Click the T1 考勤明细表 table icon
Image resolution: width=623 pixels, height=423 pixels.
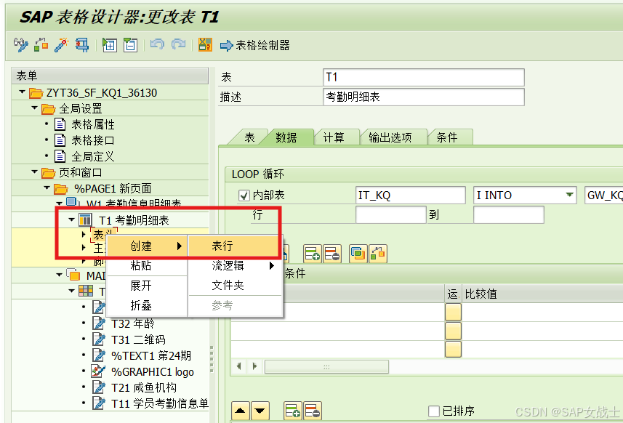click(x=85, y=219)
